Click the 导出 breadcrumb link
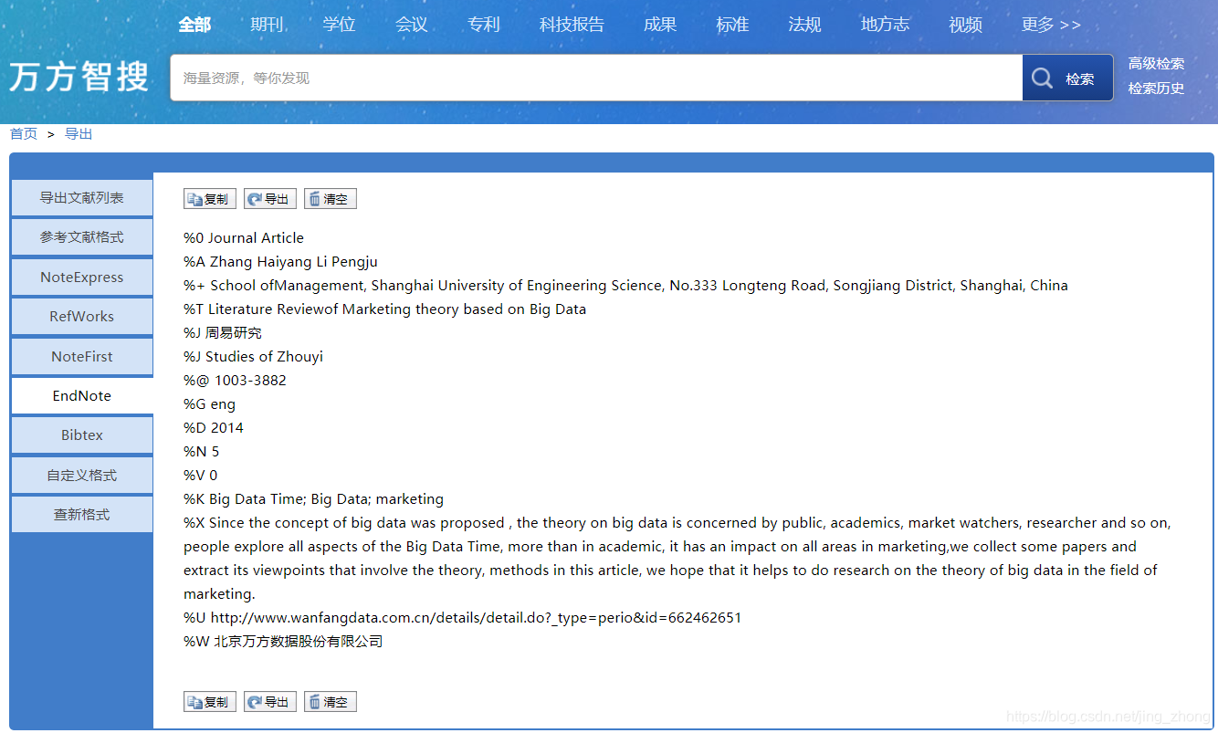1218x733 pixels. [x=79, y=134]
